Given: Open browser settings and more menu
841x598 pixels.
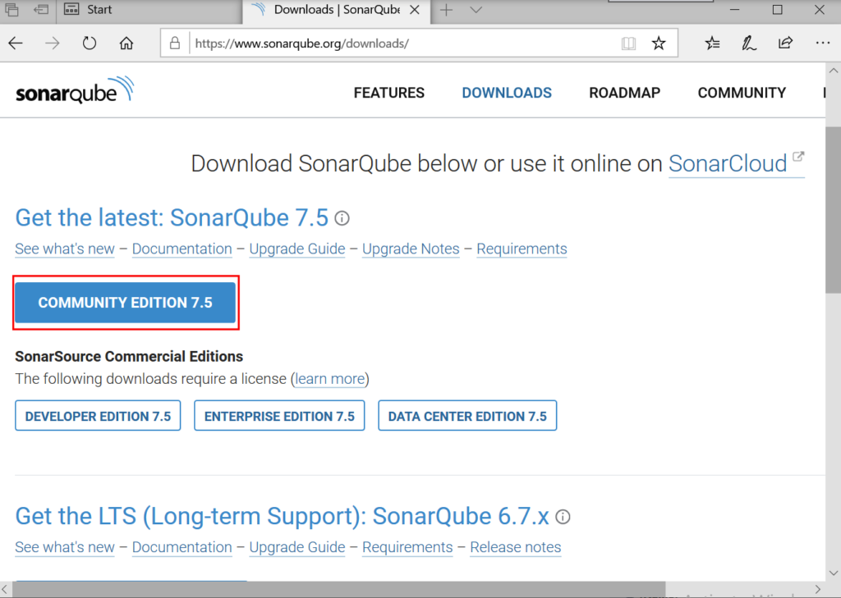Looking at the screenshot, I should 822,43.
